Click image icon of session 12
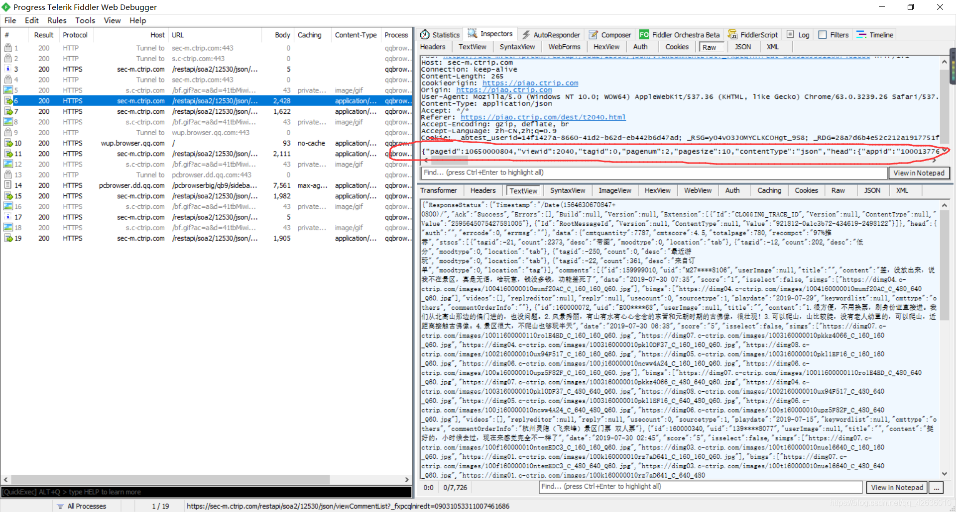Screen dimensions: 956x512 pyautogui.click(x=8, y=164)
